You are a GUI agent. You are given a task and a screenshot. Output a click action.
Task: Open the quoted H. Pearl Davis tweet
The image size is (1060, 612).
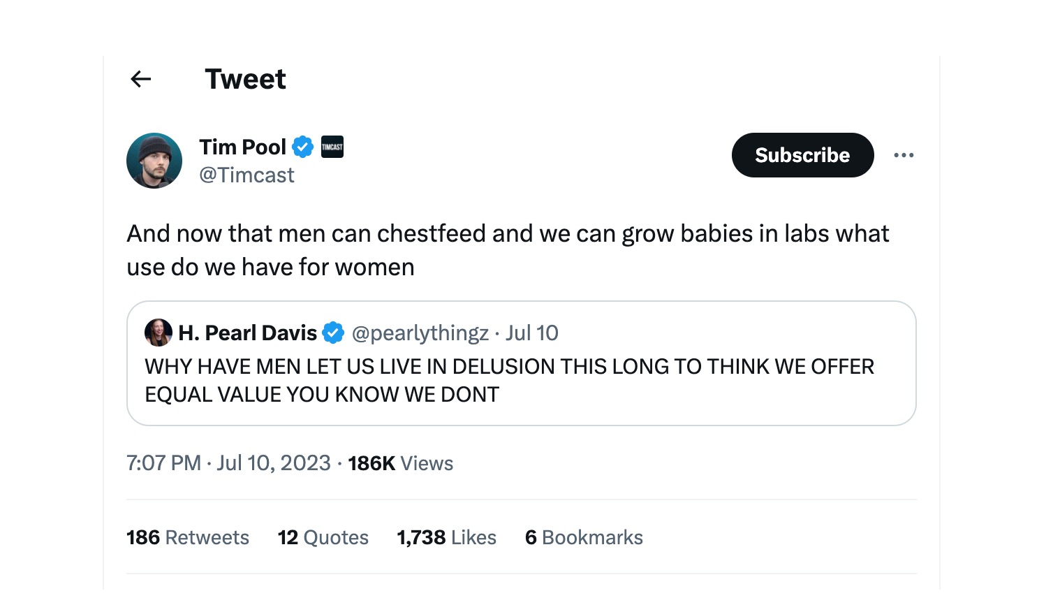[520, 381]
